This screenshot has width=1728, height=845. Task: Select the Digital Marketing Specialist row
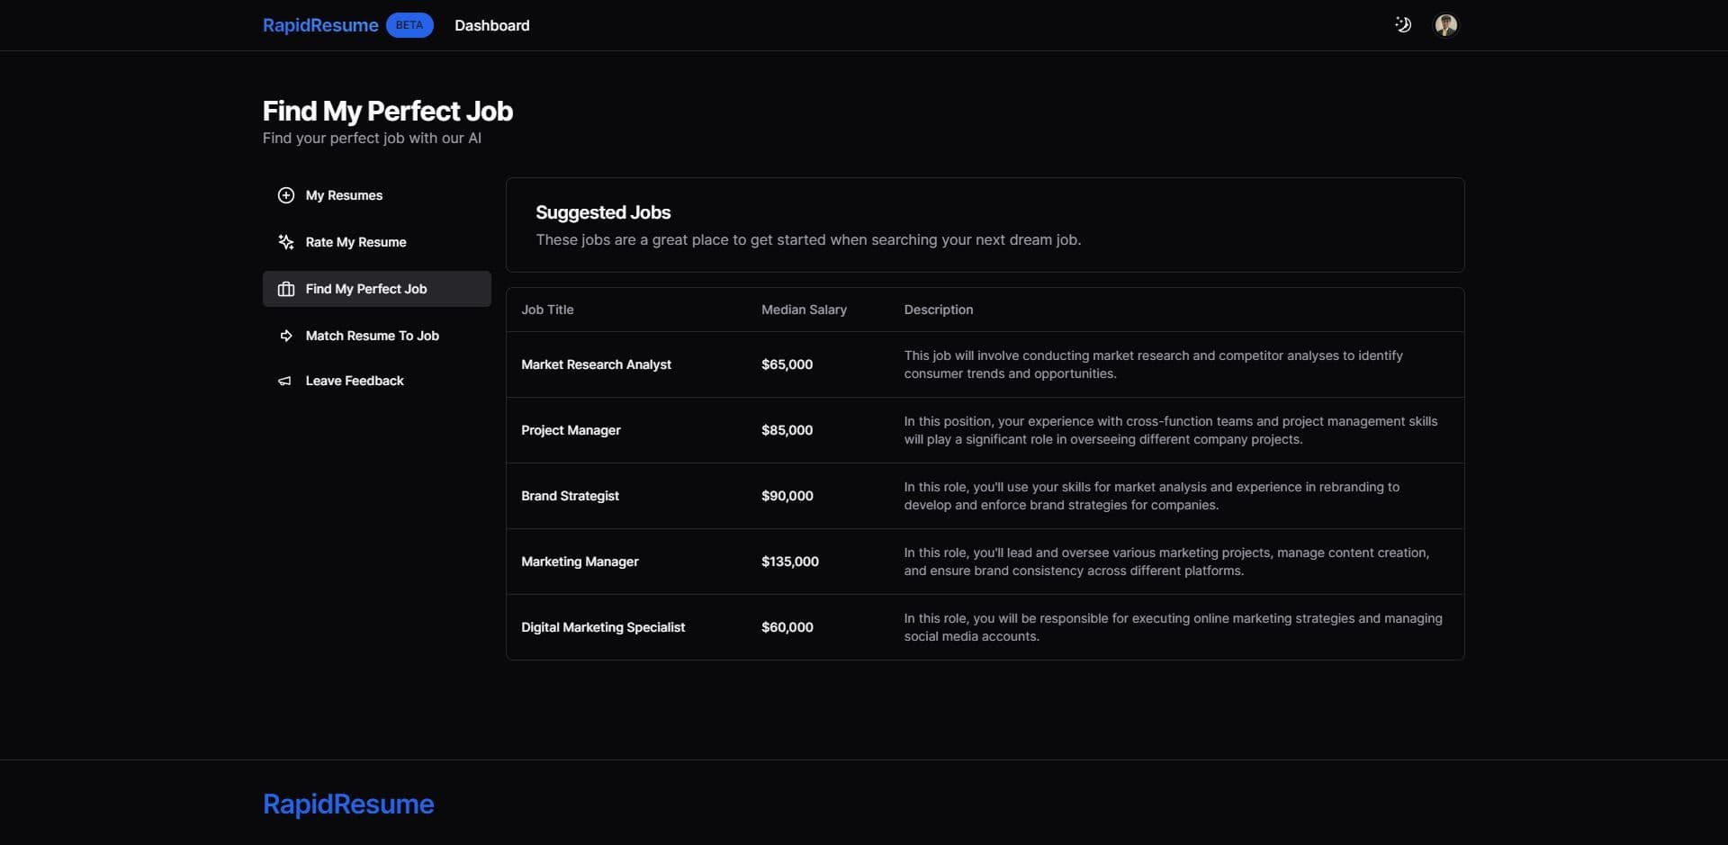pos(603,627)
